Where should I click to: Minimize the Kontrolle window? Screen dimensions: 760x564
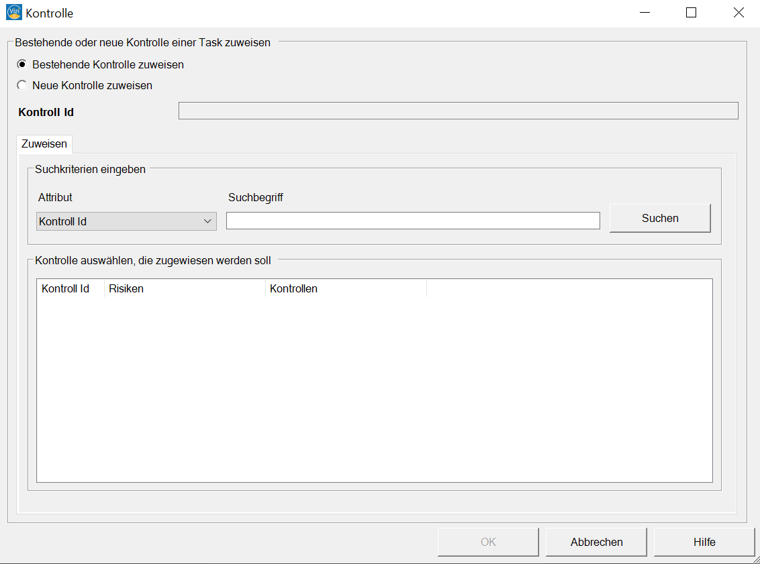pos(645,13)
